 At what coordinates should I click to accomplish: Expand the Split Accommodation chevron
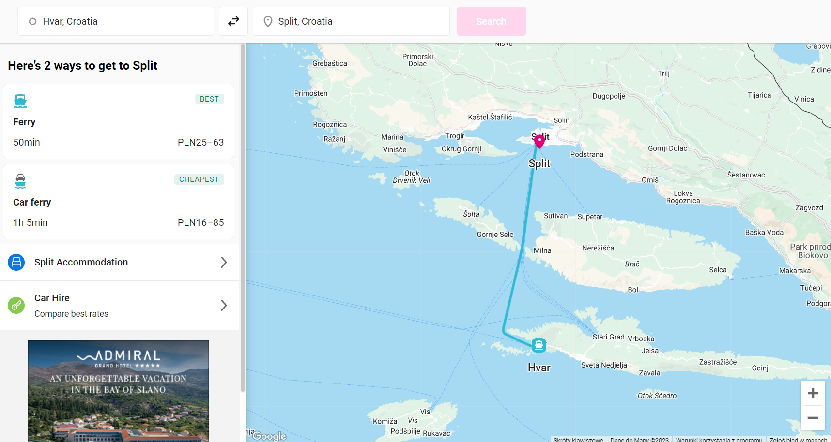pos(224,262)
